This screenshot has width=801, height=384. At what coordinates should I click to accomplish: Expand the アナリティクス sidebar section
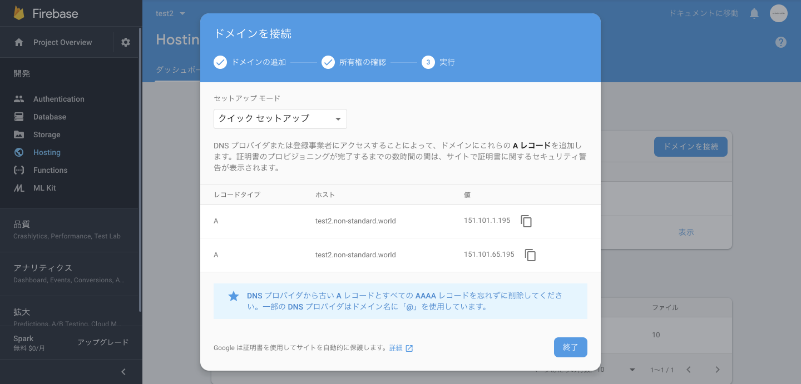pyautogui.click(x=70, y=273)
